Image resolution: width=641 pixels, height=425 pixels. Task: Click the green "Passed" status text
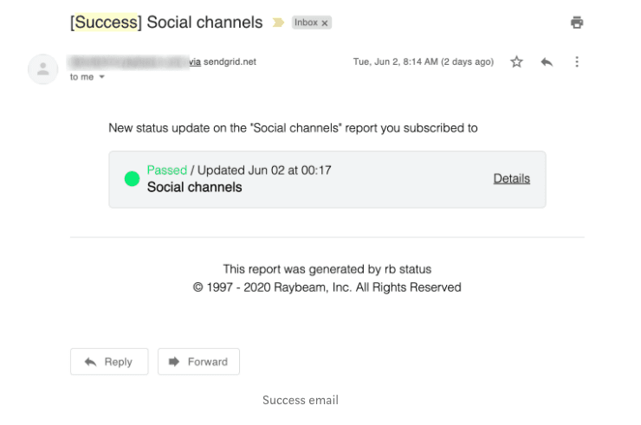(x=166, y=171)
